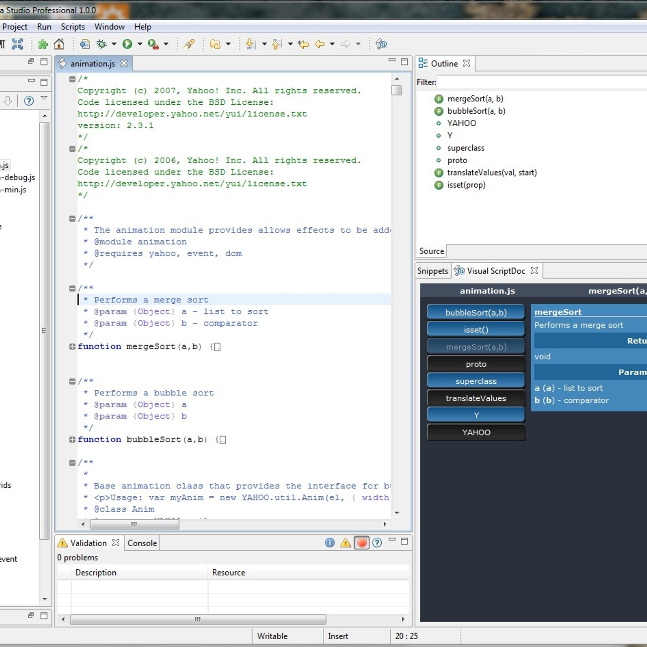Select mergeSort(a, b) in Outline
647x647 pixels.
pos(469,99)
